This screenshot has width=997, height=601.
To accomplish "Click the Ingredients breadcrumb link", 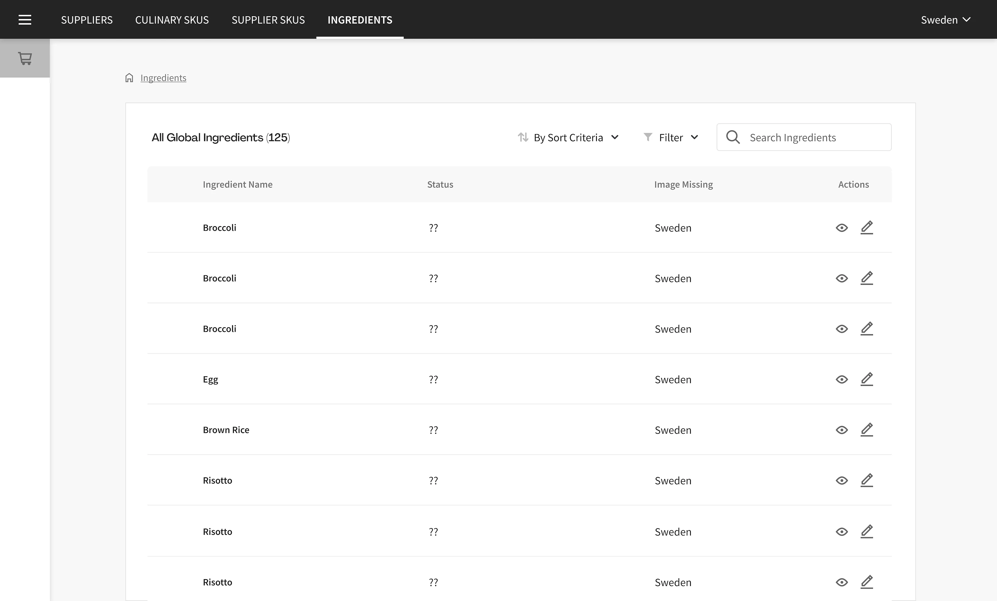I will (x=163, y=78).
